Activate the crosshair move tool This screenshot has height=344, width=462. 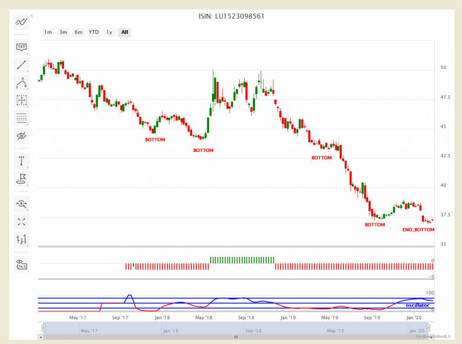click(x=21, y=204)
